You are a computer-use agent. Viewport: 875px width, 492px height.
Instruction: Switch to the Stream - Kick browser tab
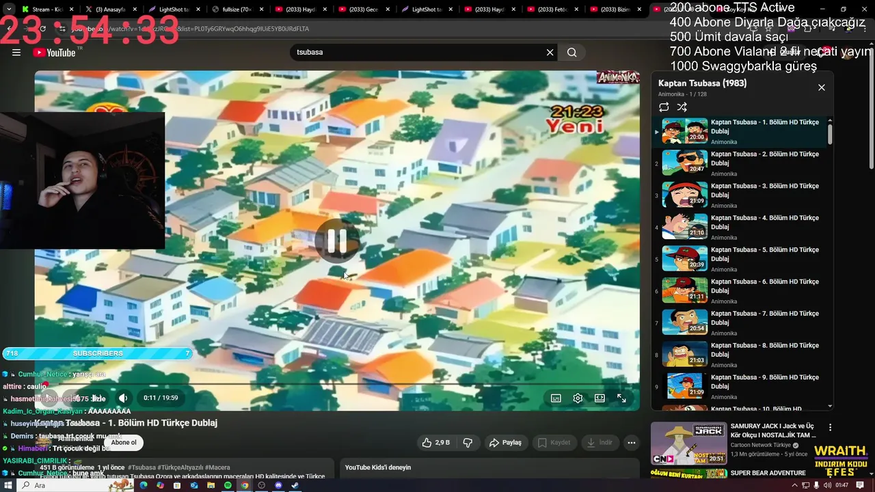click(46, 10)
